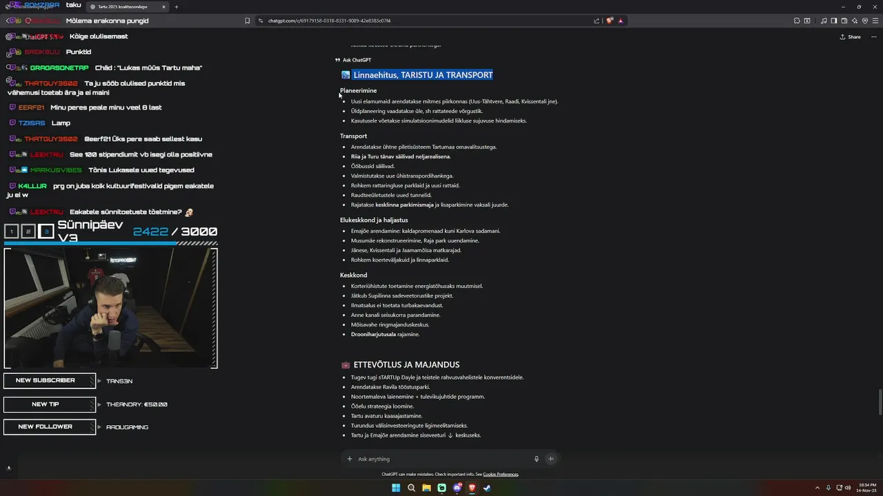Expand hidden system tray icons chevron

[x=817, y=488]
